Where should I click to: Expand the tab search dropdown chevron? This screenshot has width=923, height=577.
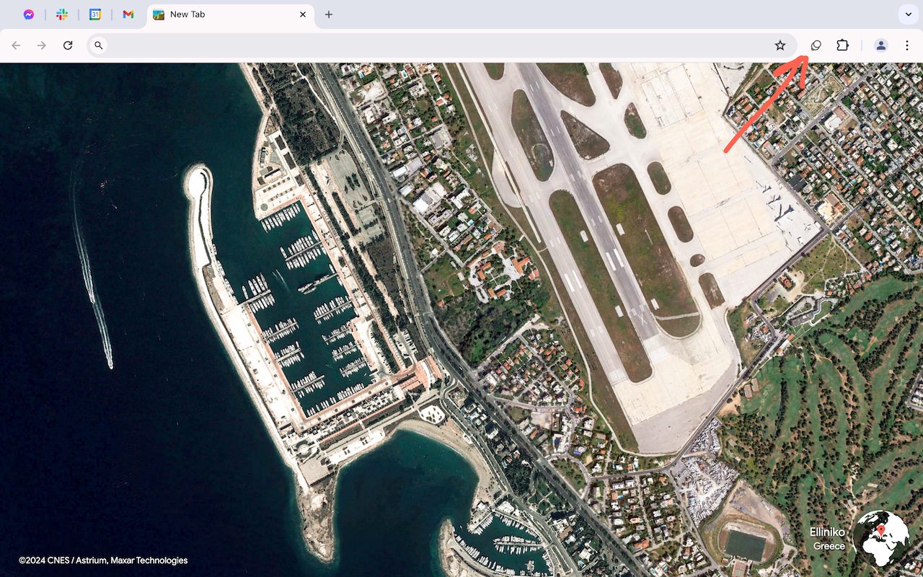tap(907, 14)
